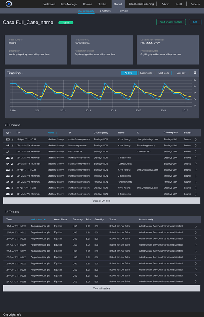Select the Last month range filter

pyautogui.click(x=146, y=73)
